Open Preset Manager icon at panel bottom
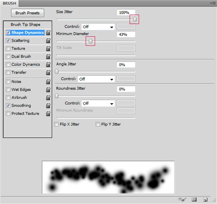The height and width of the screenshot is (204, 217). click(x=194, y=199)
